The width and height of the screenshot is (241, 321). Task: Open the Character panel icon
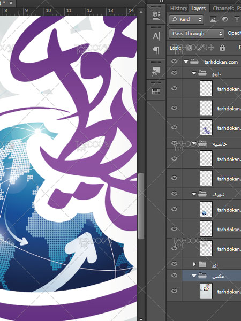[156, 36]
